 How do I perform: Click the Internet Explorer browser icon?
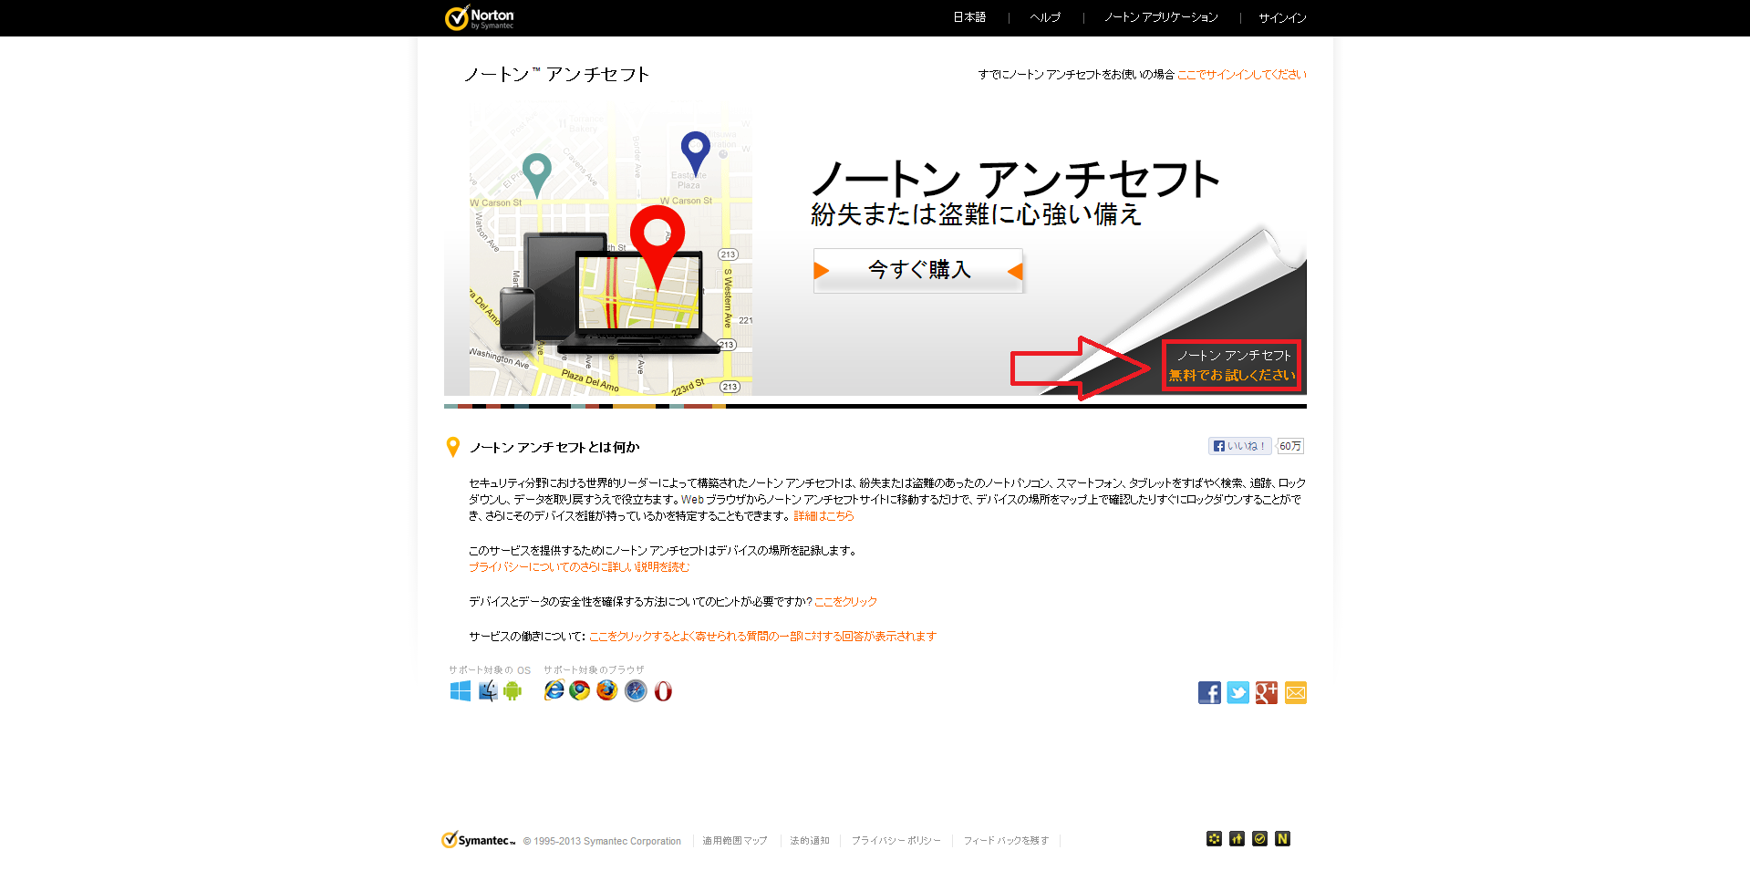coord(554,690)
